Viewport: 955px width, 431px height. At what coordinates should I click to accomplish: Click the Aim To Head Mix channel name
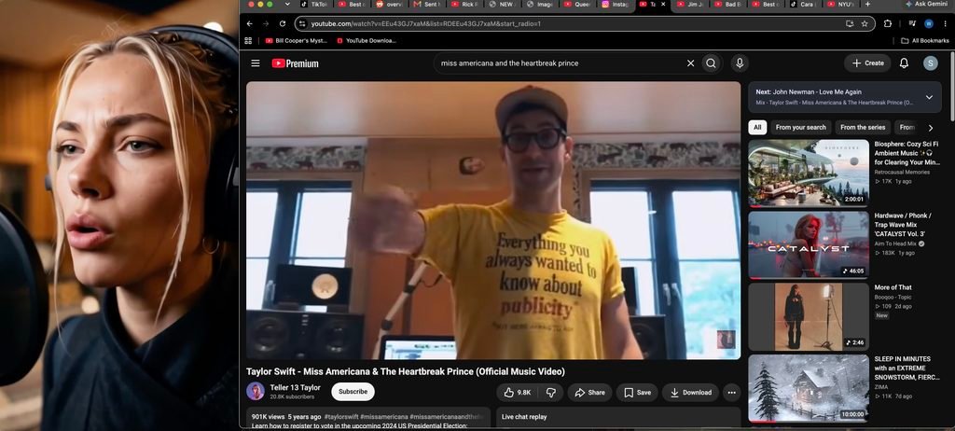[895, 243]
